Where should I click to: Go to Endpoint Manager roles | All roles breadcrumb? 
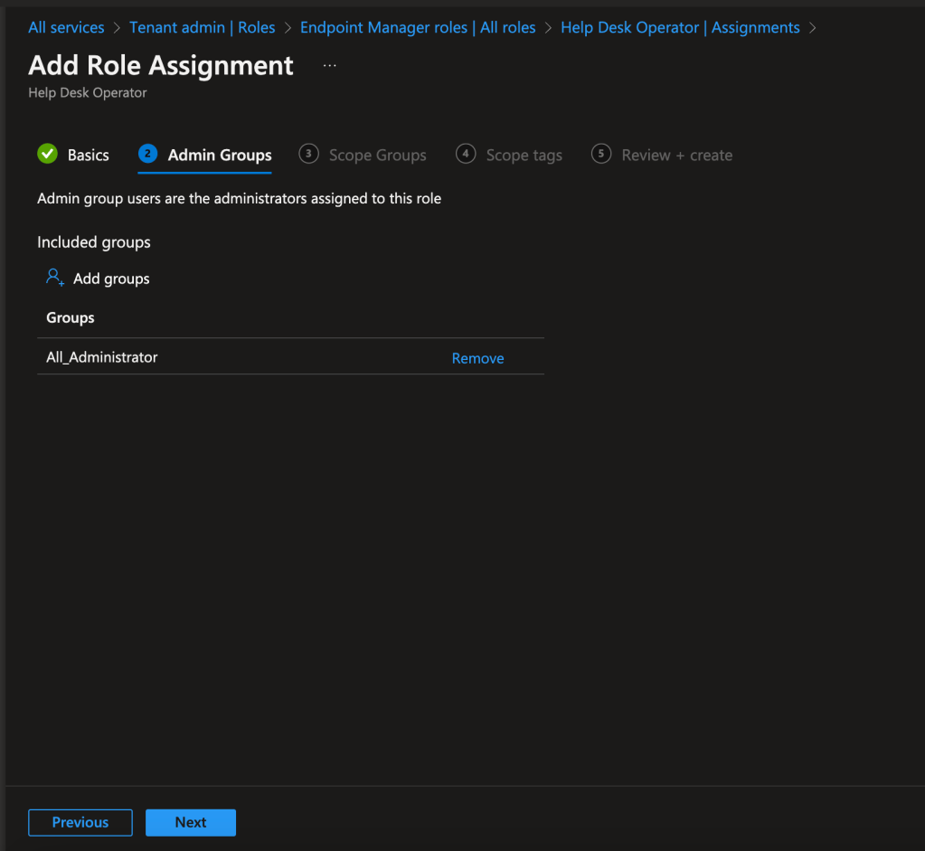coord(418,27)
